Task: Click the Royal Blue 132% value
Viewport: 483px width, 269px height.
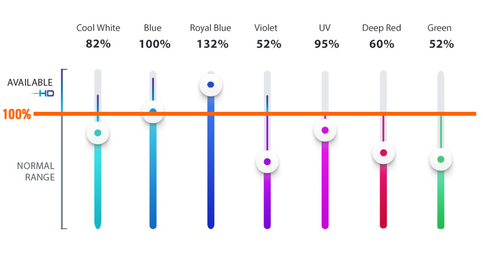Action: [212, 44]
